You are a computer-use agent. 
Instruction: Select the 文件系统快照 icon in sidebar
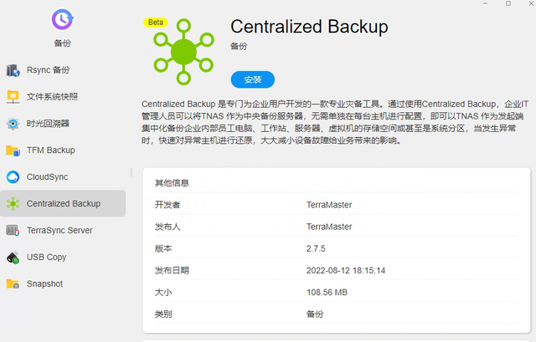[x=13, y=97]
